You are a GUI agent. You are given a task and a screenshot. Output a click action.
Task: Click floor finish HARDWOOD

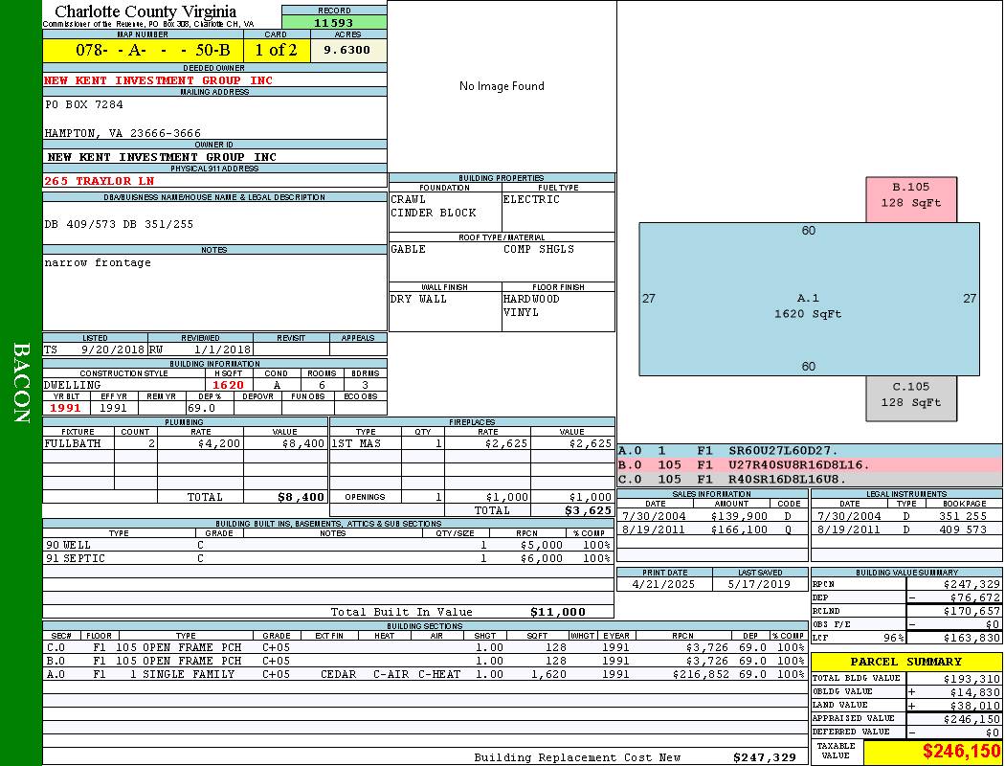(531, 300)
